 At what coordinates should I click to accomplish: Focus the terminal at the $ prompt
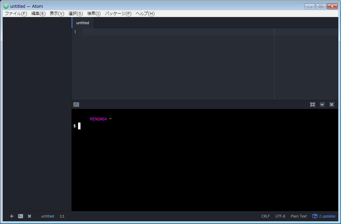(x=79, y=126)
